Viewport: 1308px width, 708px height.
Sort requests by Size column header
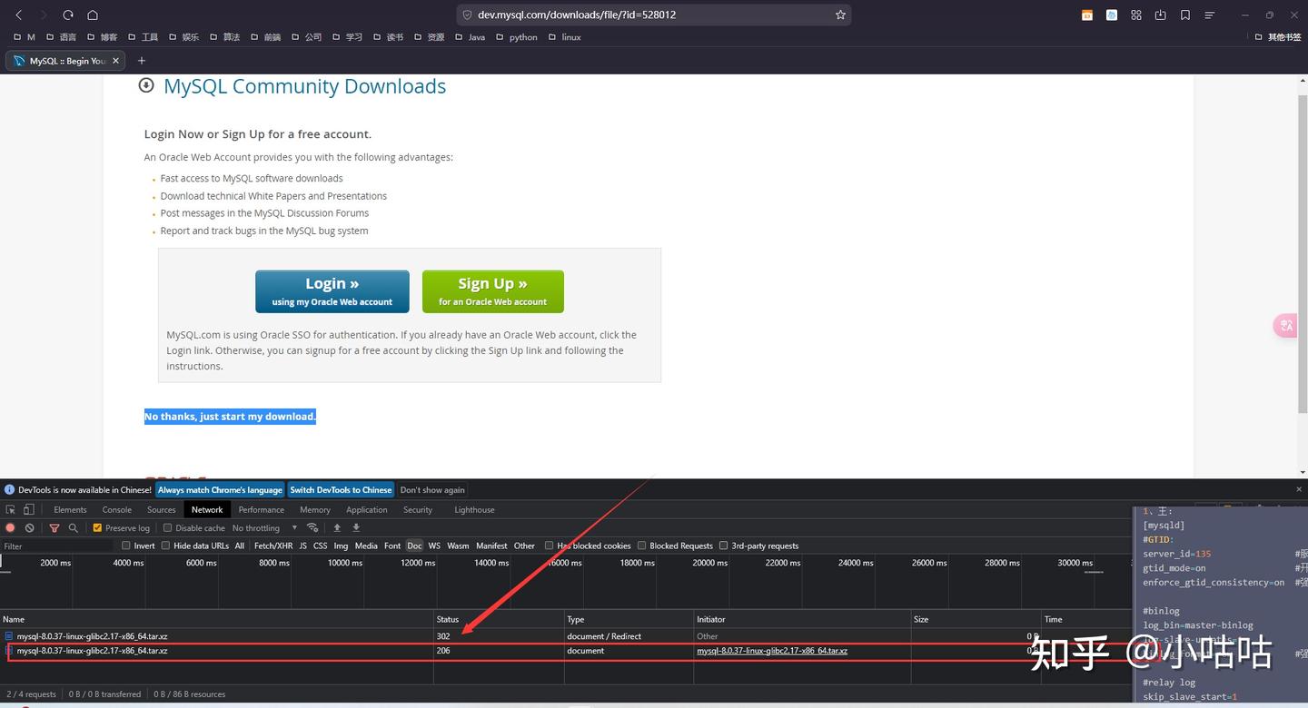(976, 619)
